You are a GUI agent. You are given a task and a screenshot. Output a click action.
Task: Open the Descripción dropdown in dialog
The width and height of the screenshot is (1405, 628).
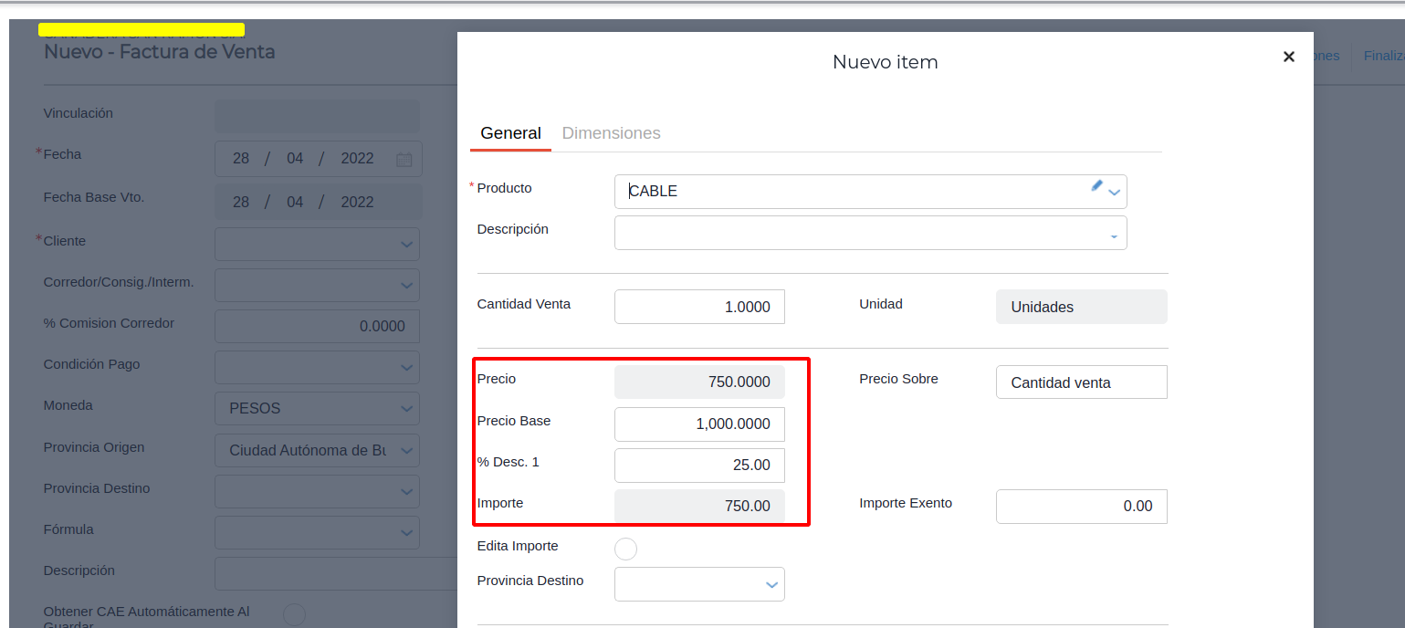(x=1114, y=236)
